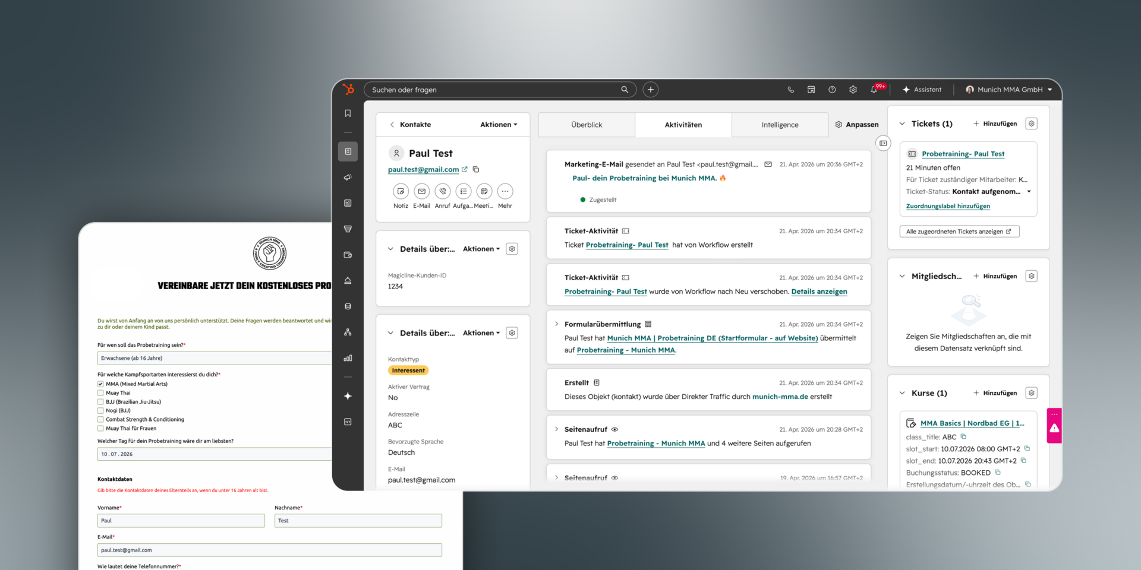The height and width of the screenshot is (570, 1141).
Task: Open the content icon in the sidebar
Action: pos(348,203)
